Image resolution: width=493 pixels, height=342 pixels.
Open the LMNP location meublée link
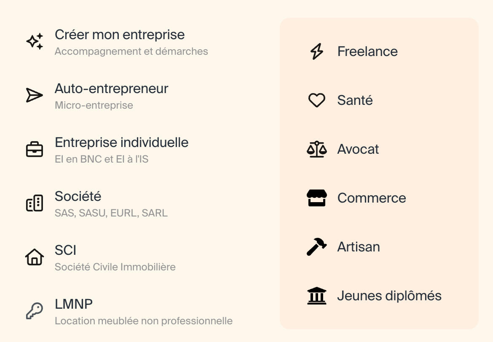point(74,304)
